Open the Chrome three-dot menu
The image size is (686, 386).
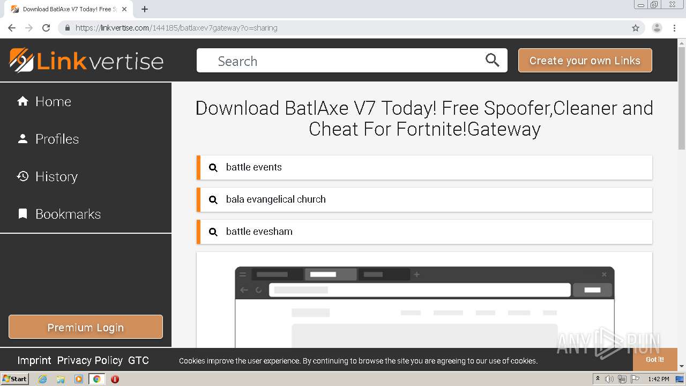[675, 28]
